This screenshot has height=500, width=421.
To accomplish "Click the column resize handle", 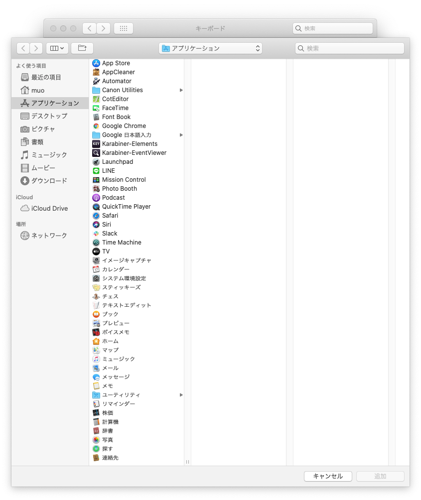I will point(187,462).
